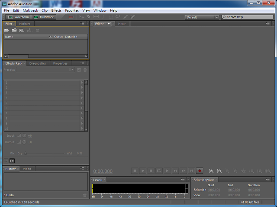
Task: Toggle Loop Playback button
Action: pyautogui.click(x=159, y=171)
